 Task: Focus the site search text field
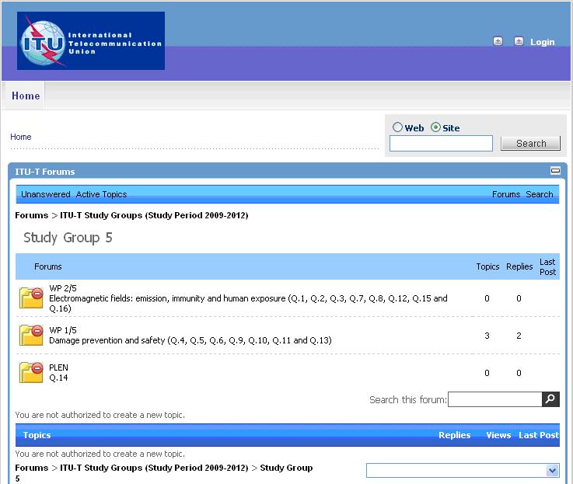pyautogui.click(x=441, y=143)
